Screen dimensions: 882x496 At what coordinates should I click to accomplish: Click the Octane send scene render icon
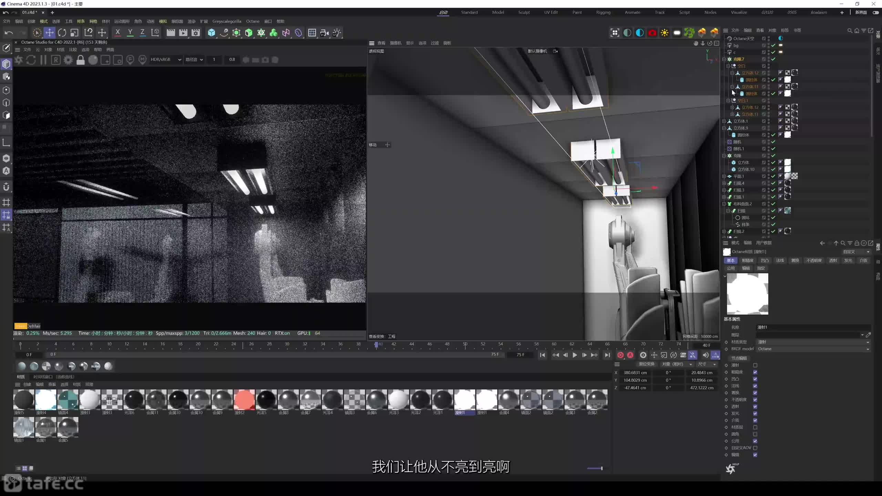click(19, 60)
